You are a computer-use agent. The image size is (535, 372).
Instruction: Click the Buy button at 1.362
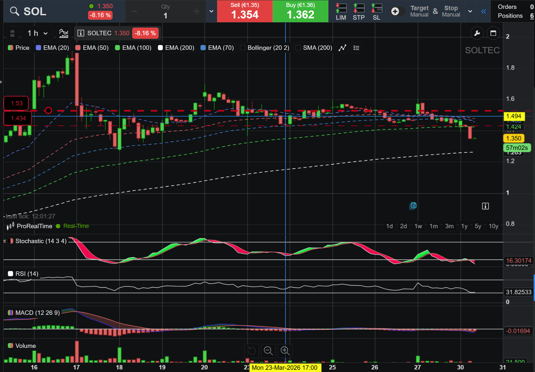300,11
